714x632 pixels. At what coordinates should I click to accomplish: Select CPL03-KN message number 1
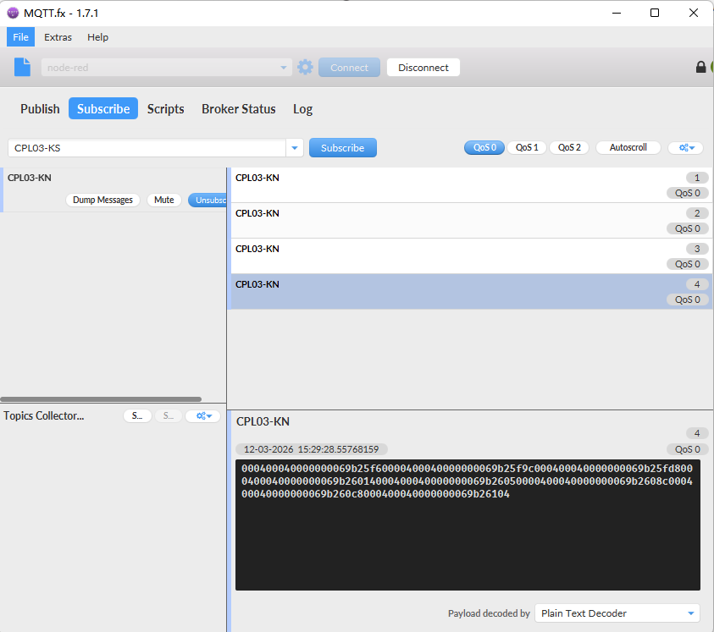[x=471, y=185]
